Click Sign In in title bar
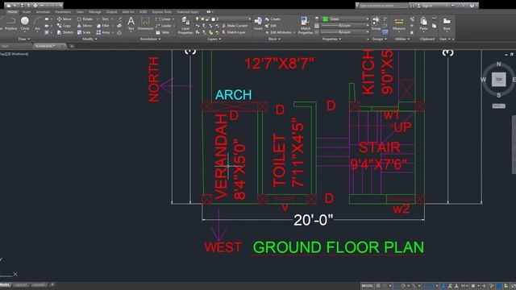Screen dimensions: 516x290 tap(425, 6)
